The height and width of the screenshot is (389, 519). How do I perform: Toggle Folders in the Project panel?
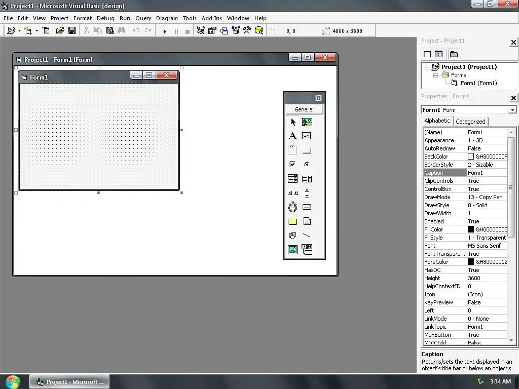pyautogui.click(x=454, y=54)
